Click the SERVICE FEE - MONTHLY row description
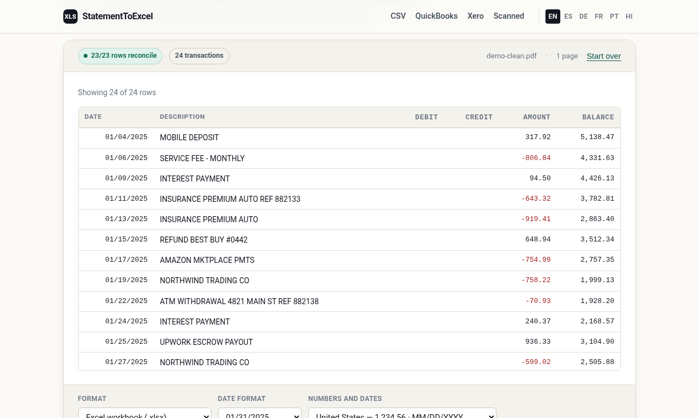The width and height of the screenshot is (699, 418). pyautogui.click(x=202, y=158)
